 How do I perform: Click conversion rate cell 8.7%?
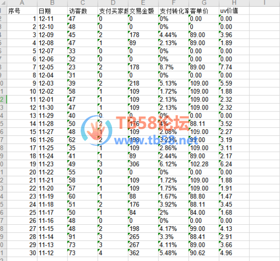tap(174, 67)
